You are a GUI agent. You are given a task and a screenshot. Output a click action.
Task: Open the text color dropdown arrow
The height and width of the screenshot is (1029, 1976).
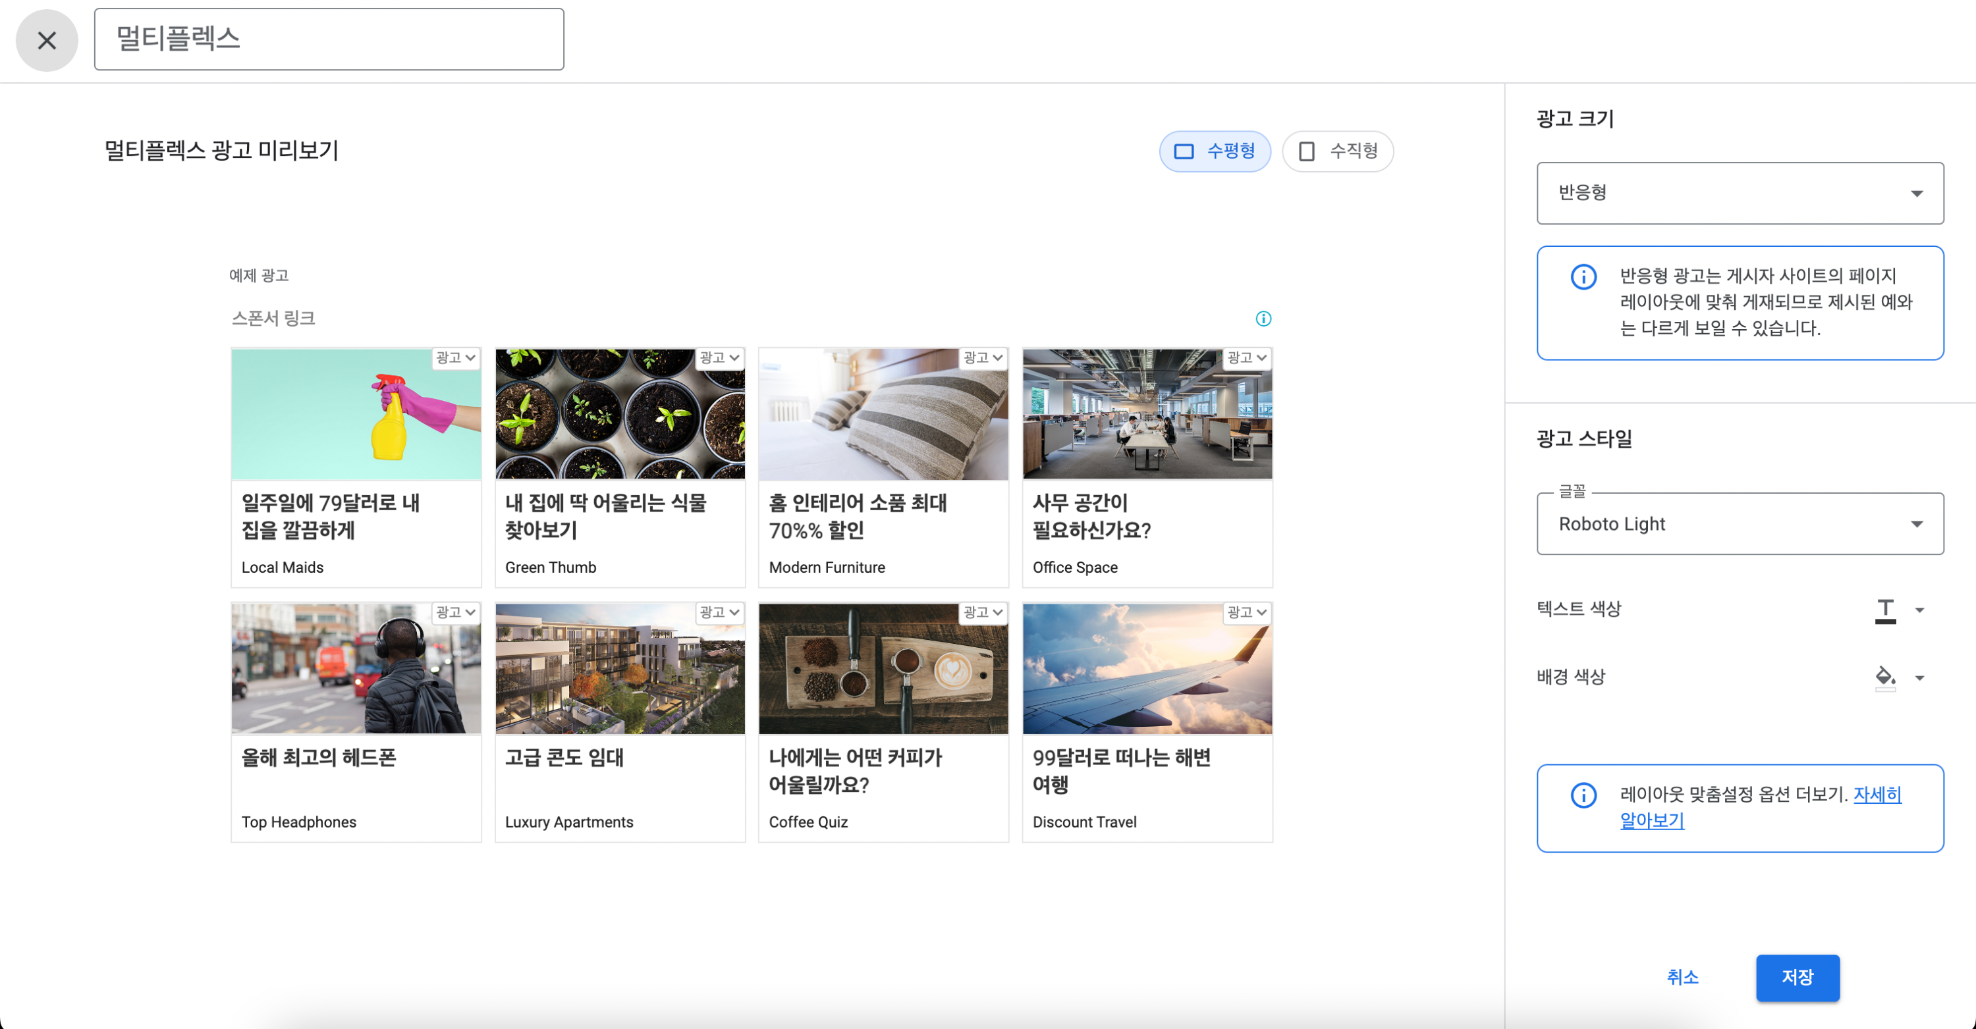point(1921,610)
